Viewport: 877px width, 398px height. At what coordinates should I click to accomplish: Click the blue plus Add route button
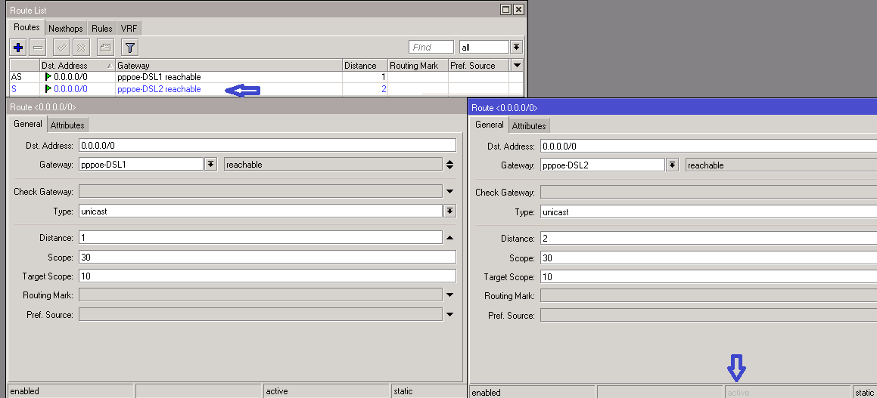point(19,48)
